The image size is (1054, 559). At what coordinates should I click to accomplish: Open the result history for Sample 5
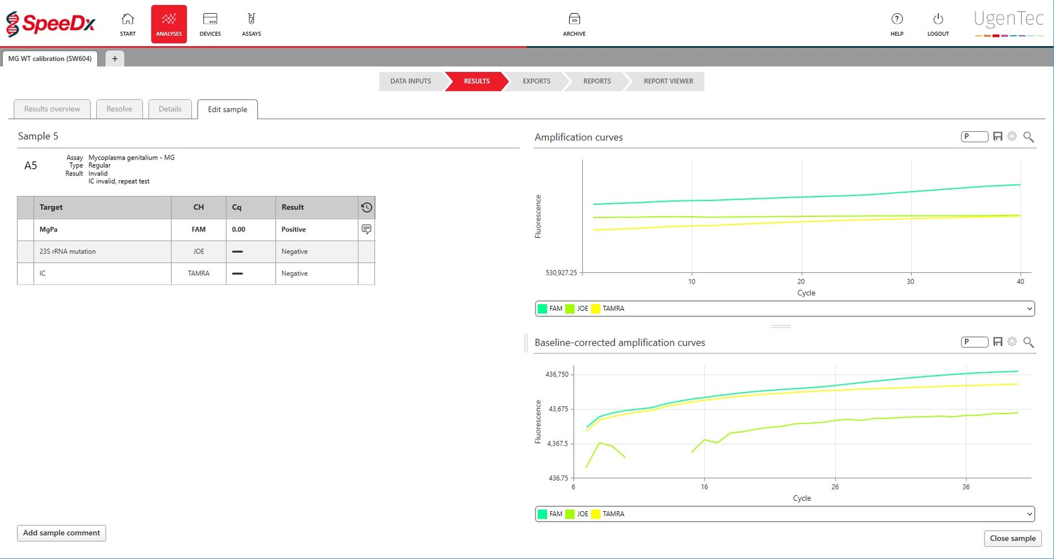[x=367, y=207]
